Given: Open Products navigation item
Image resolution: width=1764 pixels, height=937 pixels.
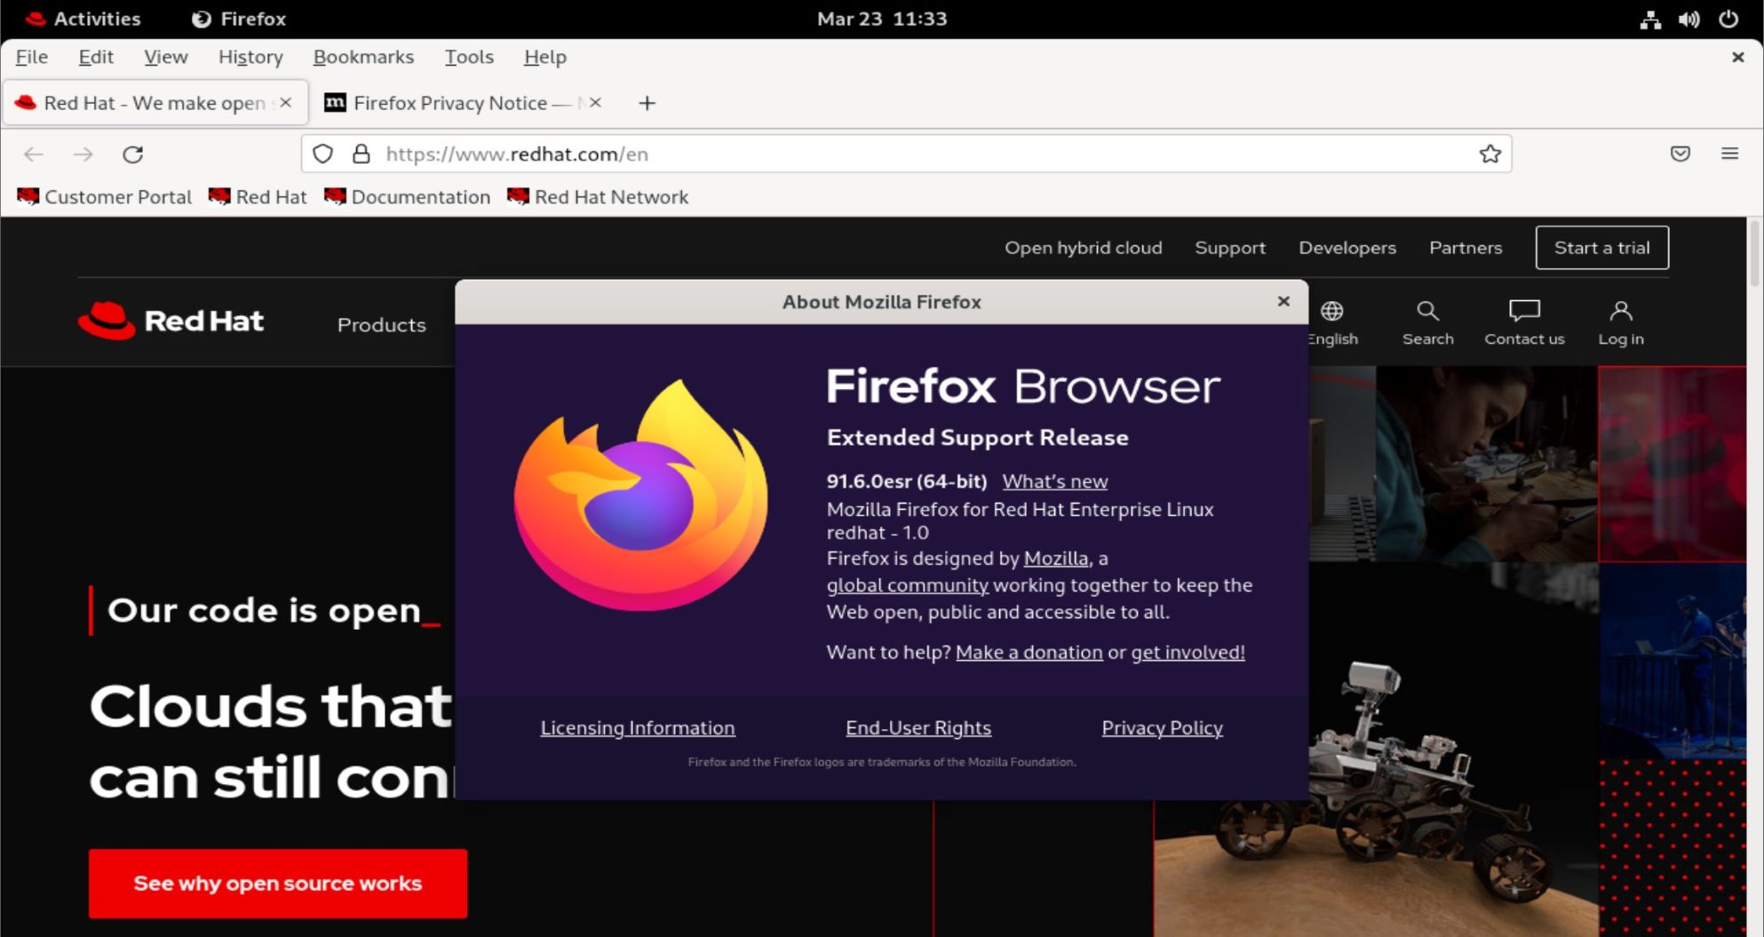Looking at the screenshot, I should point(382,325).
